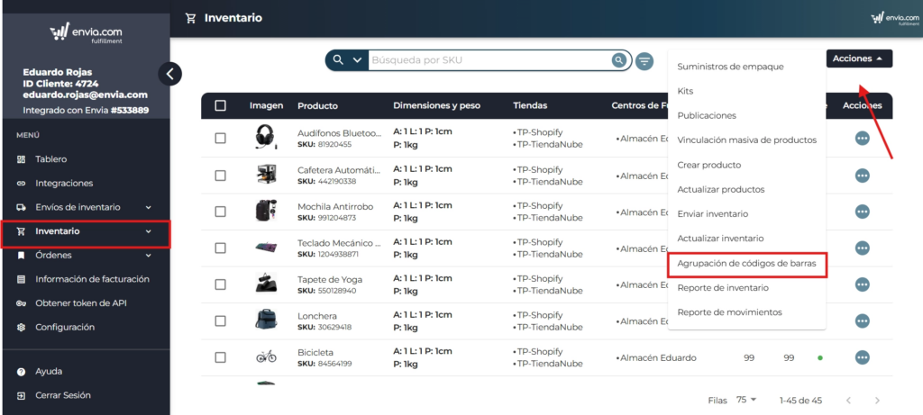Viewport: 923px width, 415px height.
Task: Change rows per page with the Filas dropdown
Action: pyautogui.click(x=746, y=400)
